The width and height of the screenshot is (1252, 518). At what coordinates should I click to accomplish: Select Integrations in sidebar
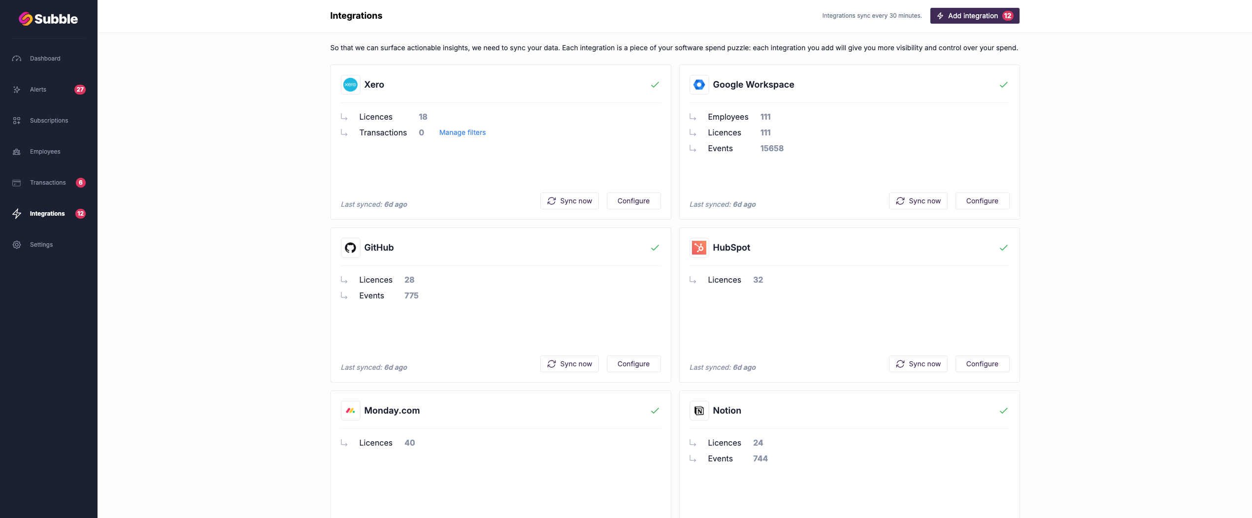pos(48,214)
